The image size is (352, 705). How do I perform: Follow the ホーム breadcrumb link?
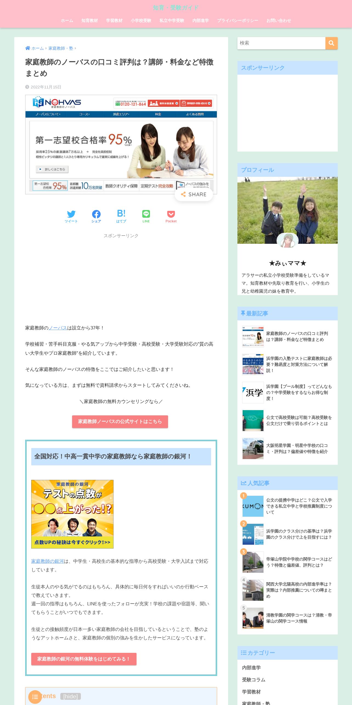pos(38,48)
